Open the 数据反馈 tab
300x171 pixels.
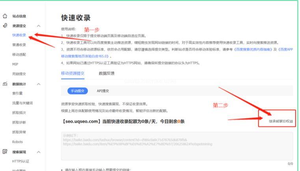(106, 73)
